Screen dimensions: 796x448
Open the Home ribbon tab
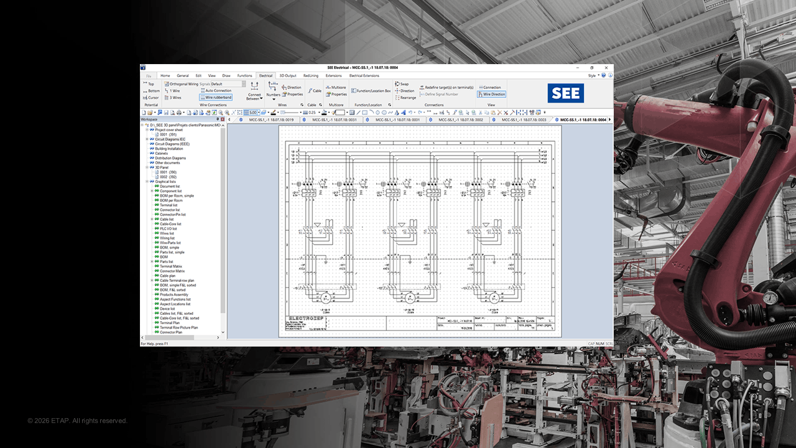point(165,75)
